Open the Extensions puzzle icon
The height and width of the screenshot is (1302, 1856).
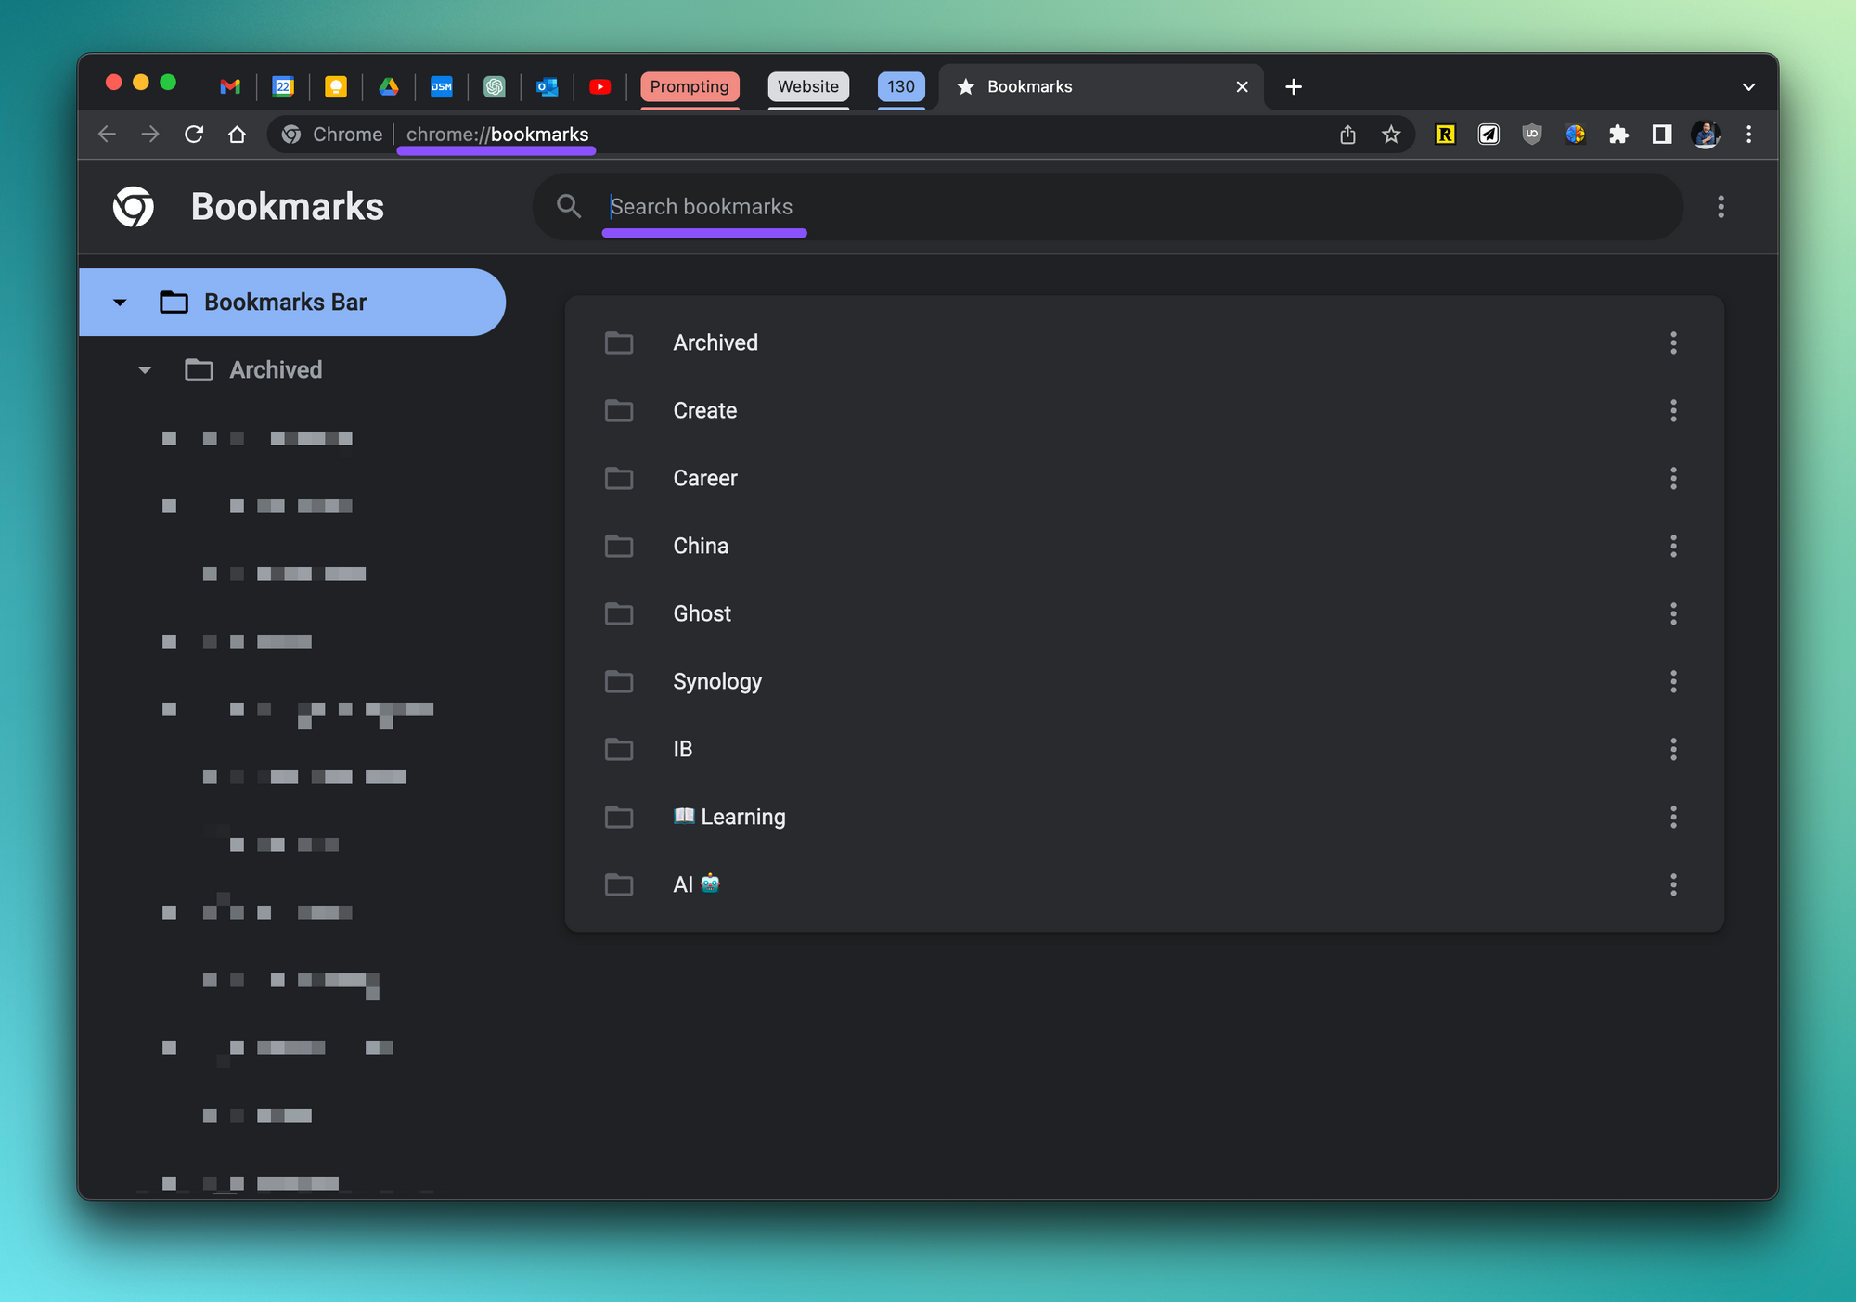pos(1618,135)
